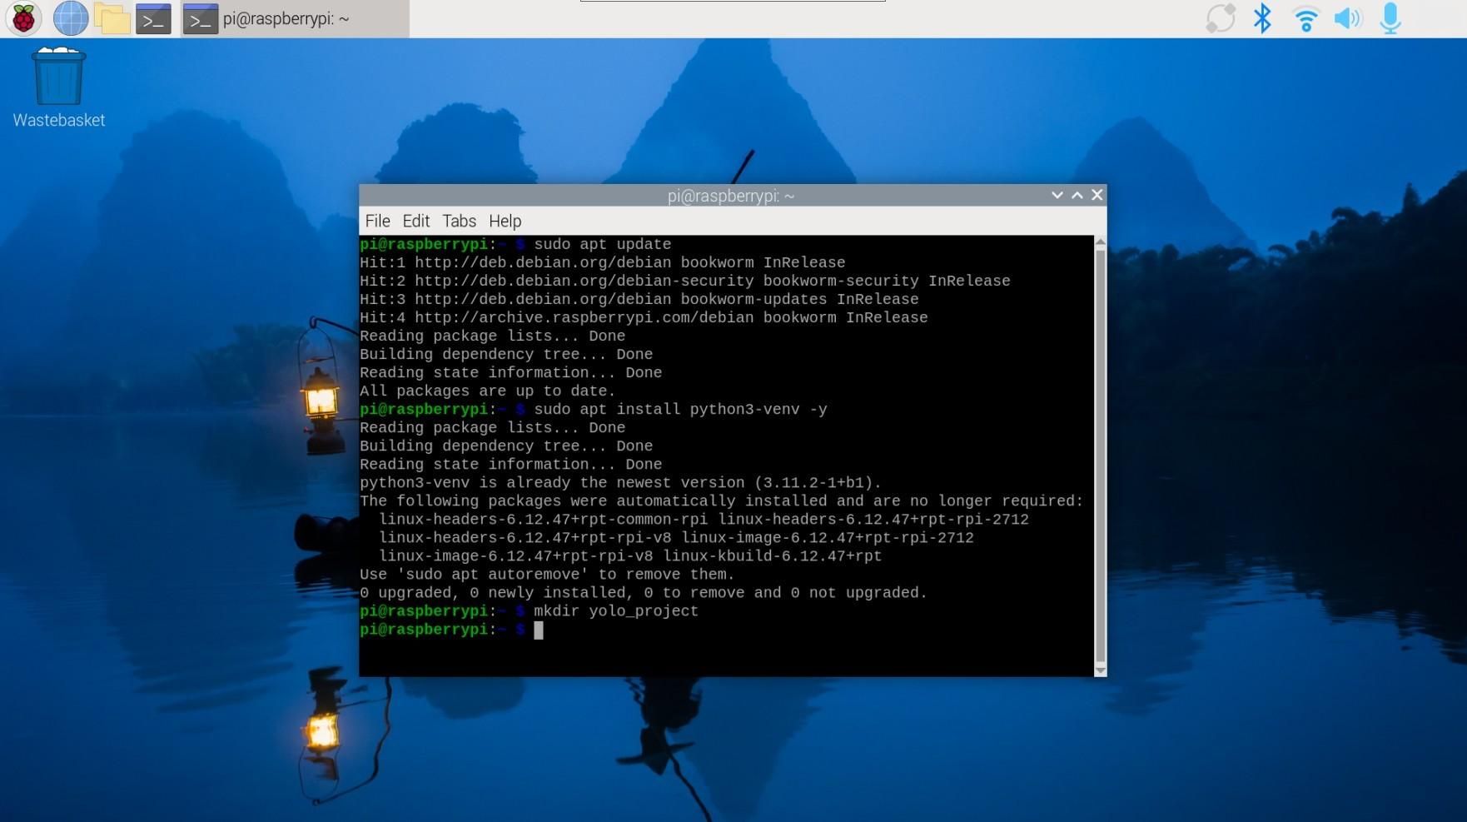The image size is (1467, 822).
Task: Click the terminal vertical scrollbar thumb
Action: (x=1100, y=456)
